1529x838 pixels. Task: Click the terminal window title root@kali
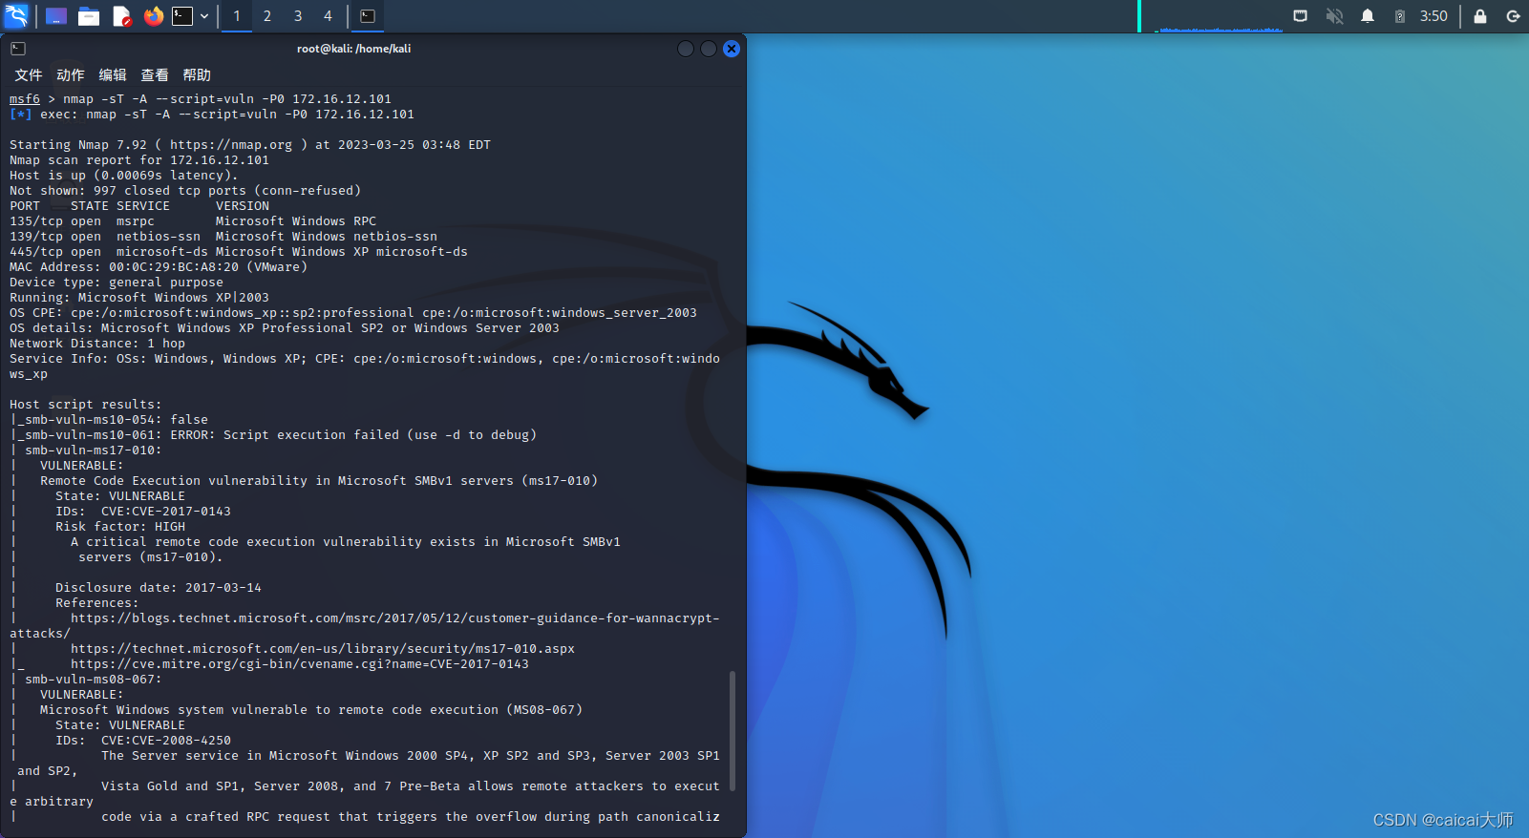[353, 49]
